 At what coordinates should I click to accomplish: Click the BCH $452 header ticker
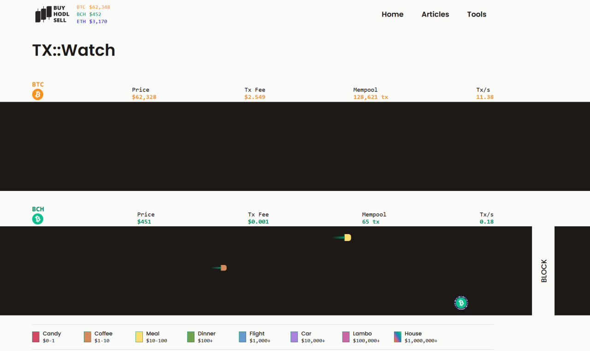click(x=89, y=14)
